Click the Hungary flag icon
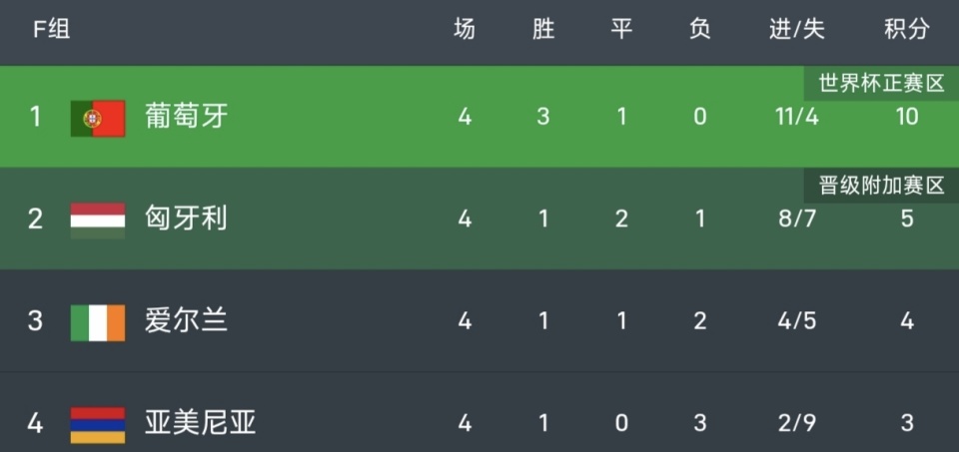The height and width of the screenshot is (452, 959). [x=97, y=220]
